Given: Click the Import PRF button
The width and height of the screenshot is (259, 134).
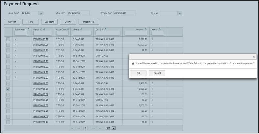Looking at the screenshot, I should click(89, 22).
